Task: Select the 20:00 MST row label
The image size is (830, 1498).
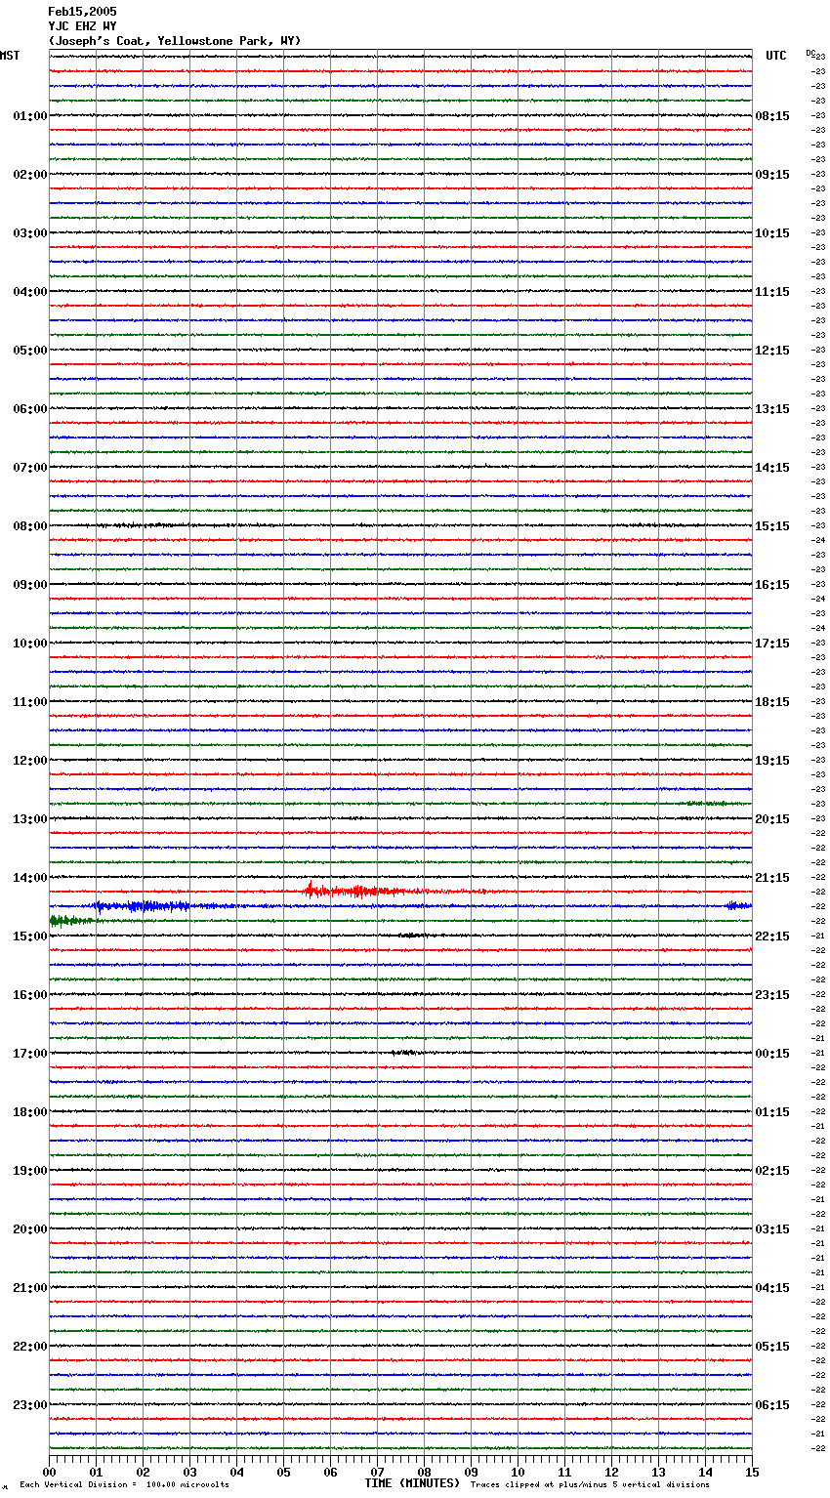Action: click(29, 1229)
